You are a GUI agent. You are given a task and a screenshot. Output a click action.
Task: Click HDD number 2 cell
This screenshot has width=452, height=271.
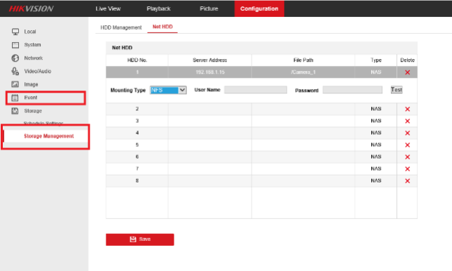tap(137, 109)
